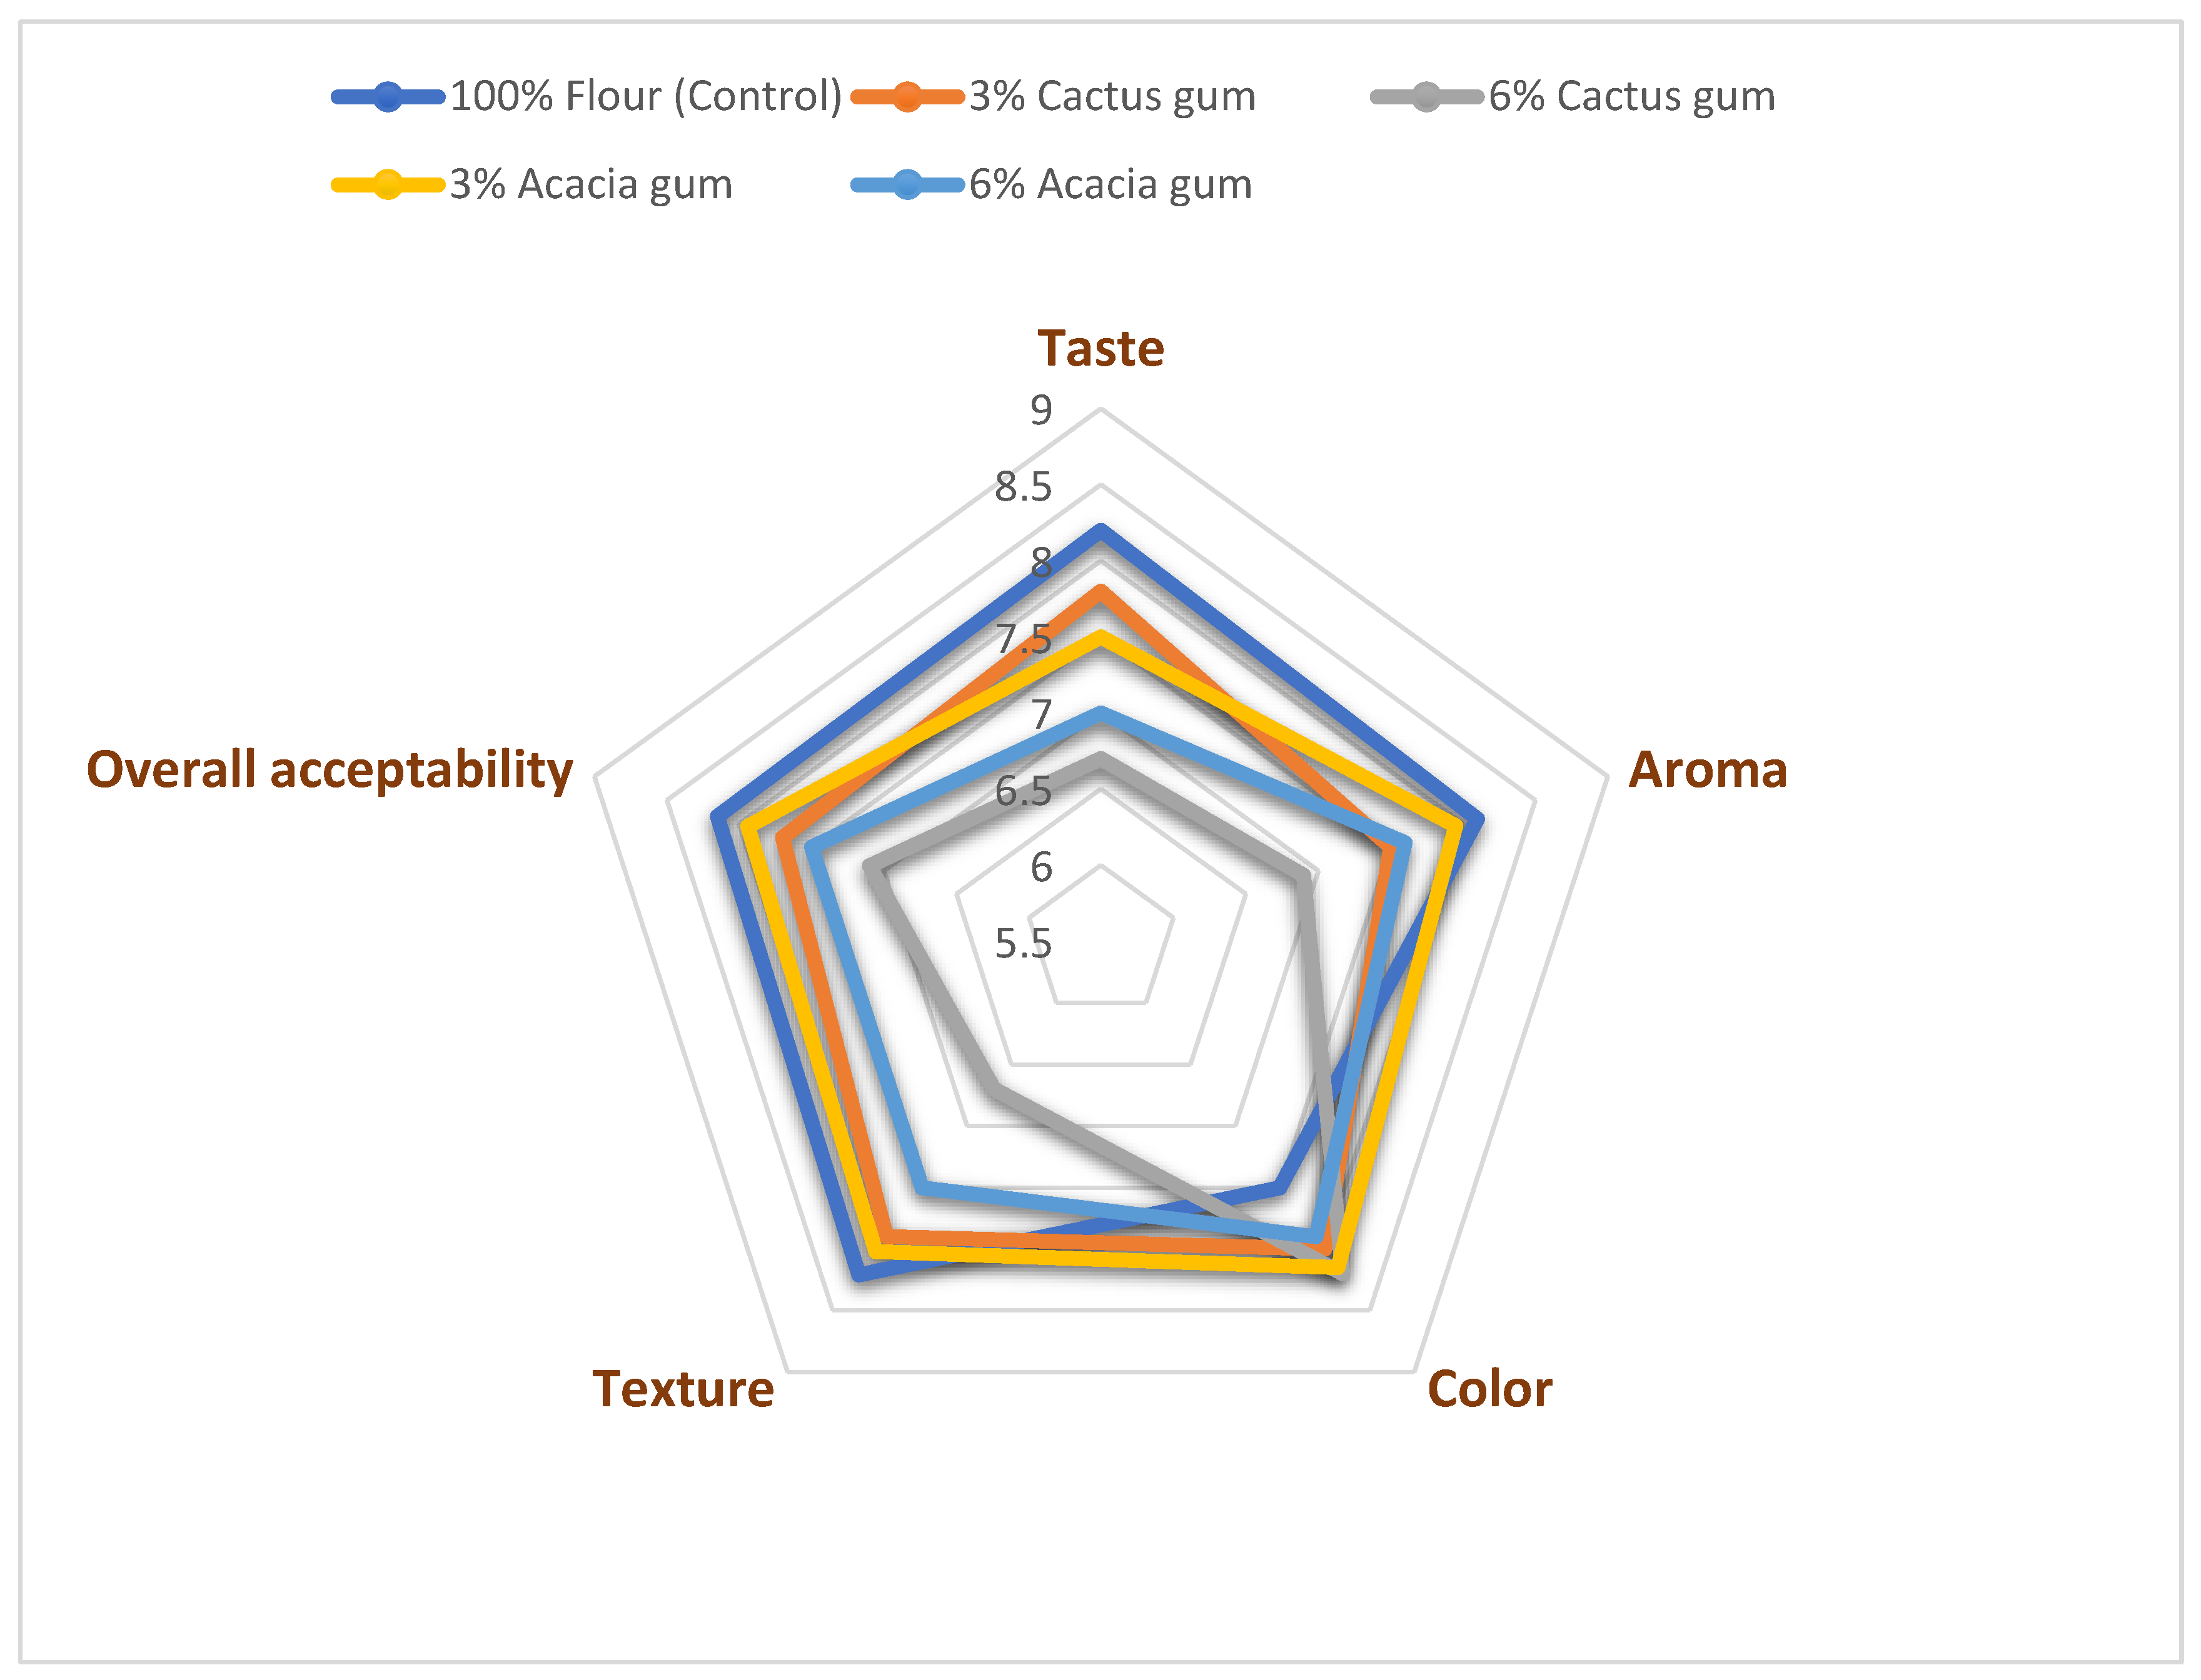
Task: Click the orange 3% Cactus gum legend marker
Action: 907,97
